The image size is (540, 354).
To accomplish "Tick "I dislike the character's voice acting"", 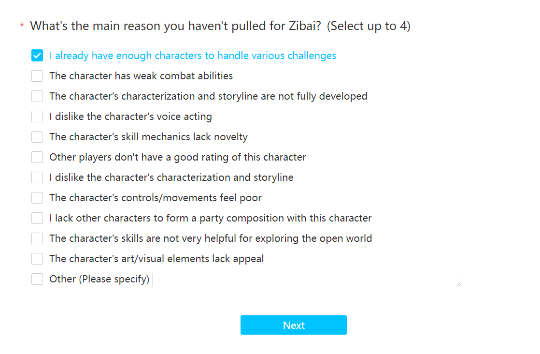I will [x=37, y=117].
